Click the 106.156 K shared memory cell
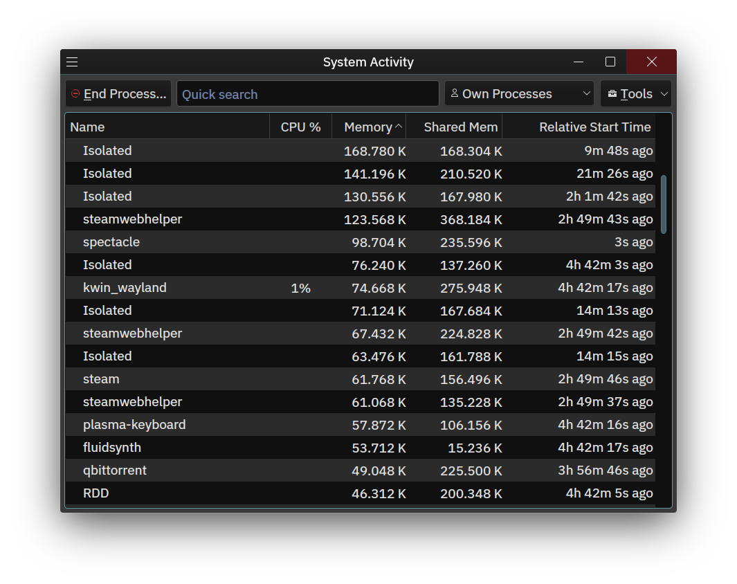This screenshot has width=737, height=584. [471, 425]
